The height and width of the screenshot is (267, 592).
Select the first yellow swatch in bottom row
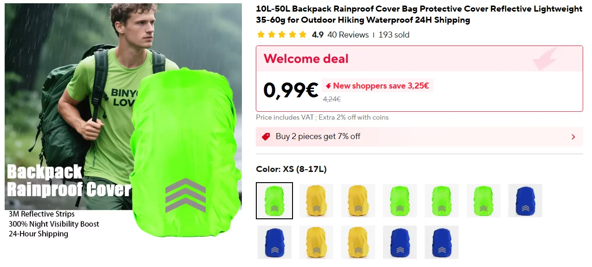click(316, 242)
